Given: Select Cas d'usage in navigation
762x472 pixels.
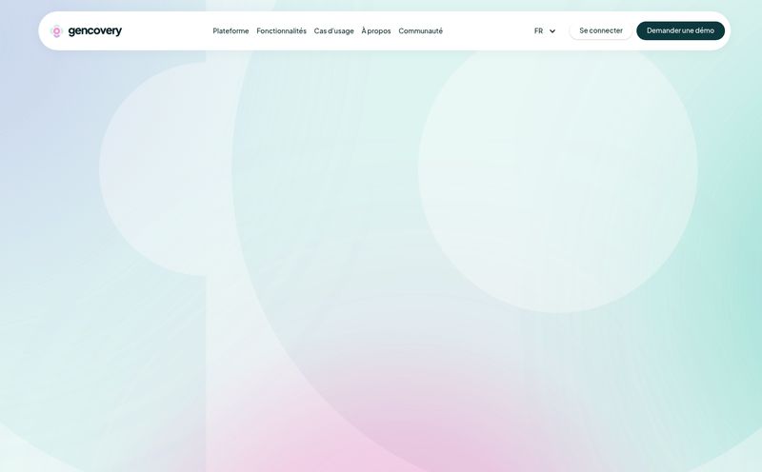Looking at the screenshot, I should 334,30.
